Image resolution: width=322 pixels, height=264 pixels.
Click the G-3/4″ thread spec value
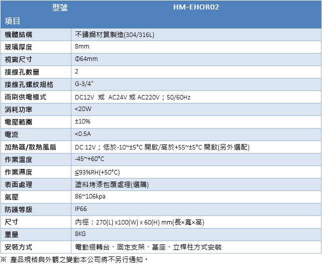pyautogui.click(x=85, y=84)
